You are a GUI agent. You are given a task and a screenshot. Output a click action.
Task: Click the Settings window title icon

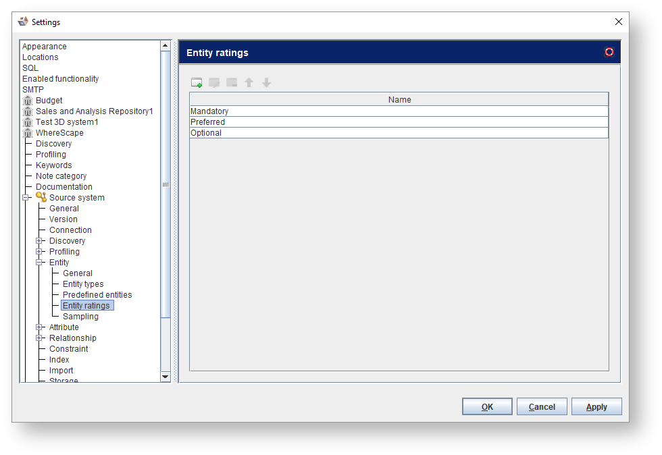tap(23, 22)
